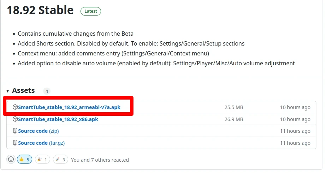The height and width of the screenshot is (173, 327).
Task: Click the 11 hours ago timestamp of zip source
Action: (295, 131)
